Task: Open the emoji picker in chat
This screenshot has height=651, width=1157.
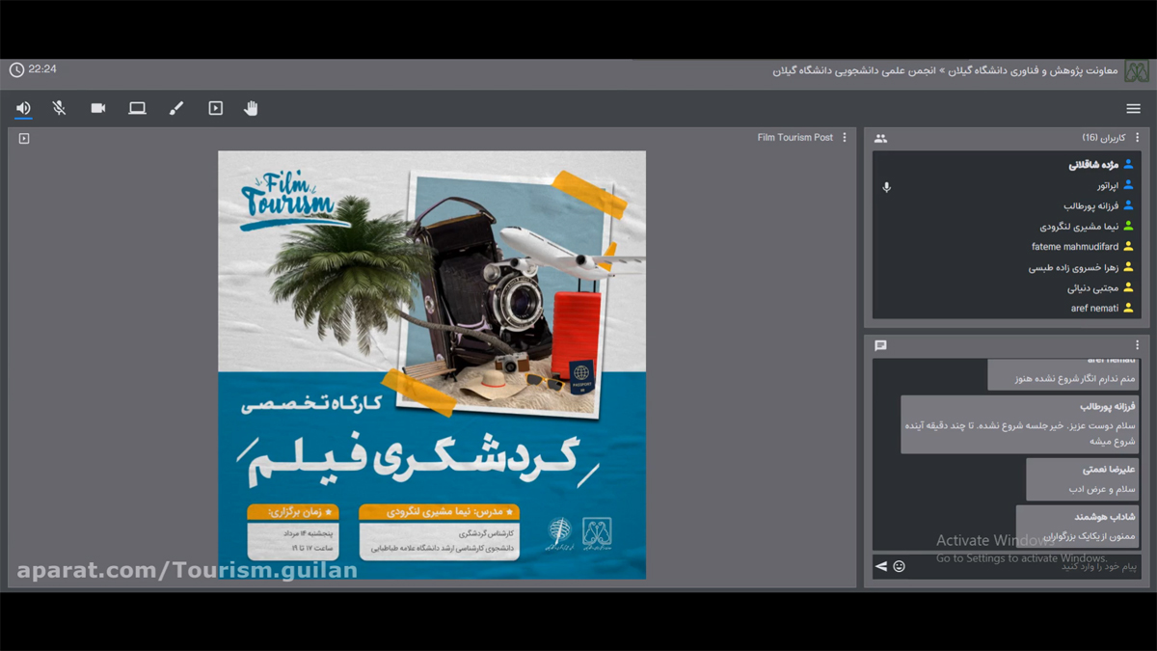Action: (899, 566)
